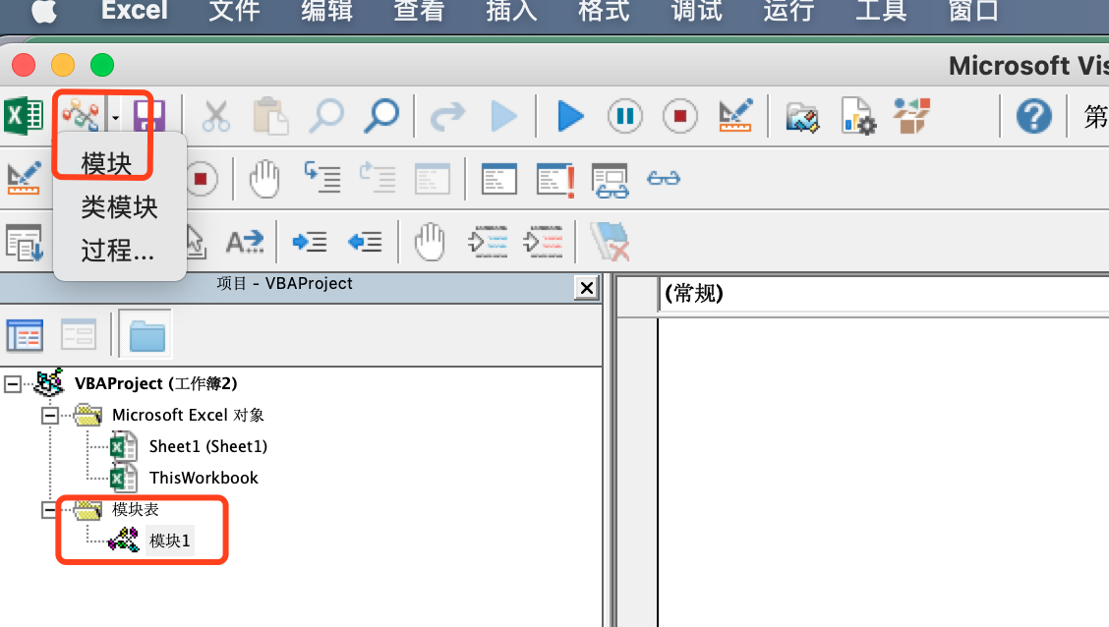Open the Watch window icon
Image resolution: width=1109 pixels, height=627 pixels.
tap(610, 180)
